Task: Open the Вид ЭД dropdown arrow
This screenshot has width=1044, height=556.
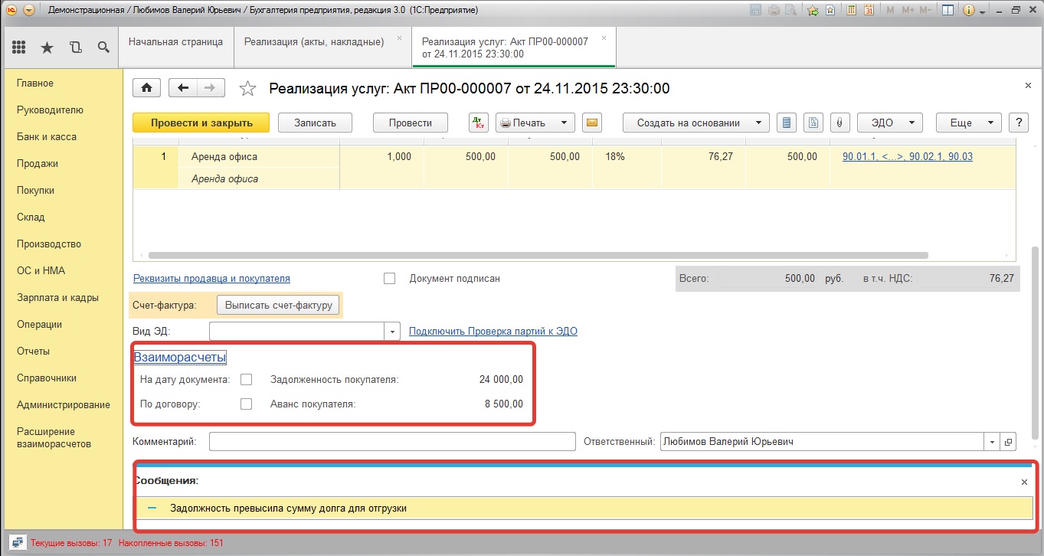Action: point(393,332)
